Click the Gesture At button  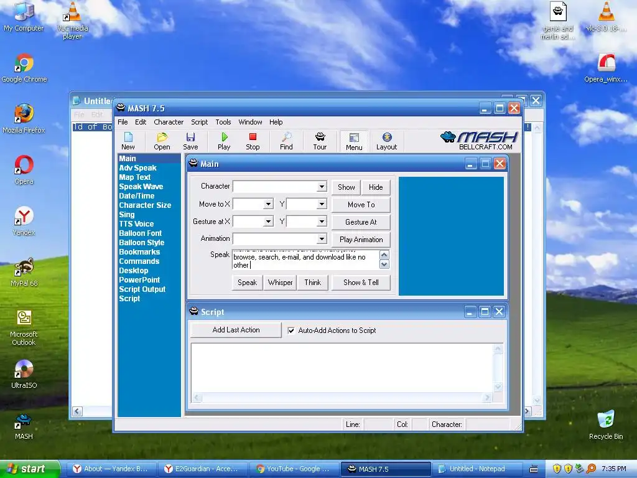coord(361,222)
